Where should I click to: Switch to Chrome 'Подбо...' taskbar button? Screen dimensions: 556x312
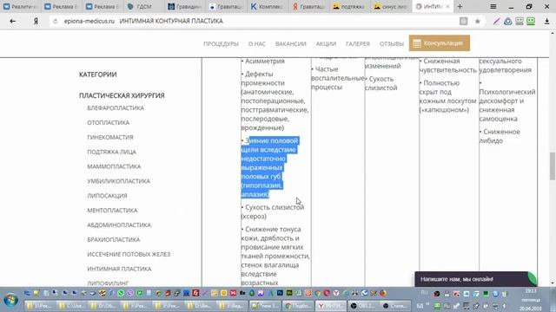pos(297,306)
